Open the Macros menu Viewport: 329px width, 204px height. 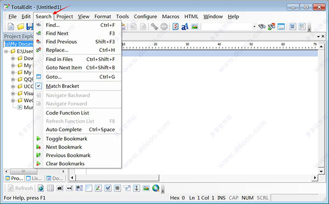(x=171, y=16)
